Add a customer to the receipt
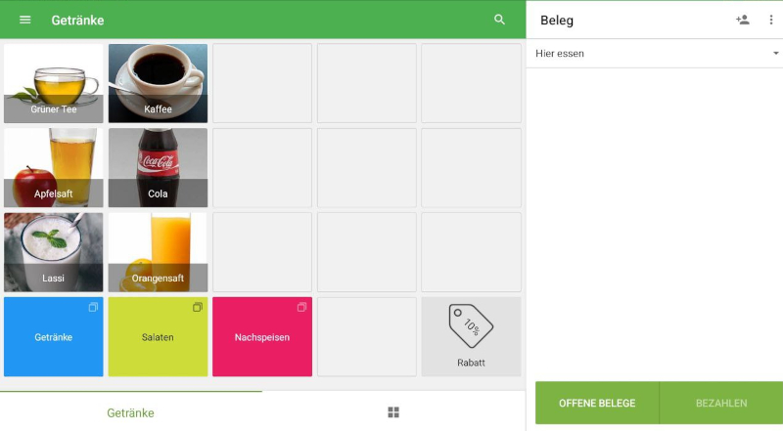This screenshot has height=431, width=783. (x=743, y=20)
